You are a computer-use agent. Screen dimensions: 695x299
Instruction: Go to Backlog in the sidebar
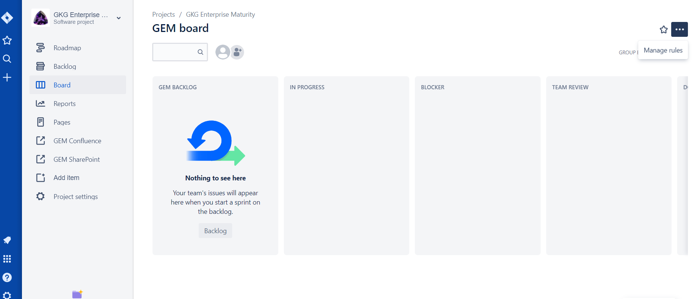click(x=78, y=66)
